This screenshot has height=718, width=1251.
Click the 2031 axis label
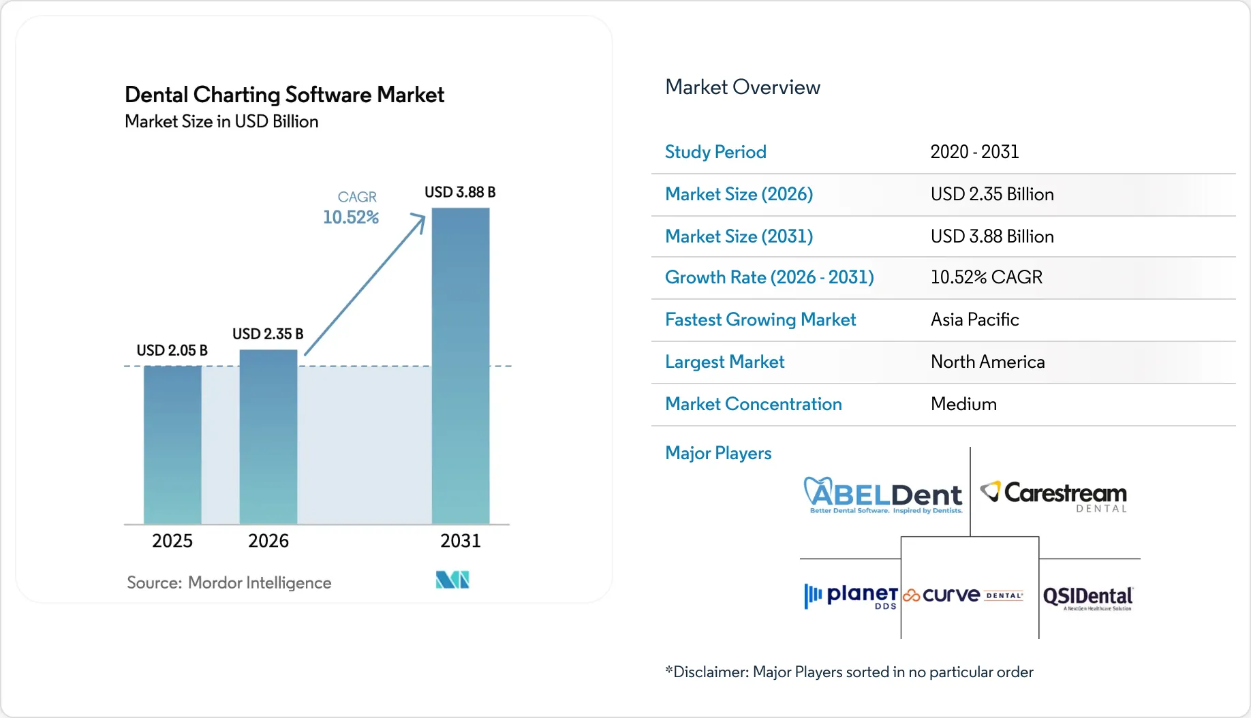tap(461, 541)
